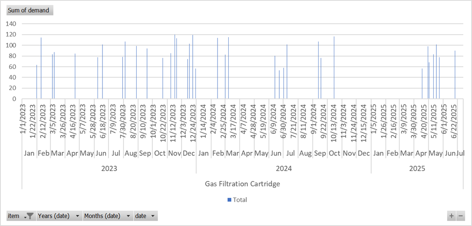Click the 1/1/2023 date axis label

[23, 118]
